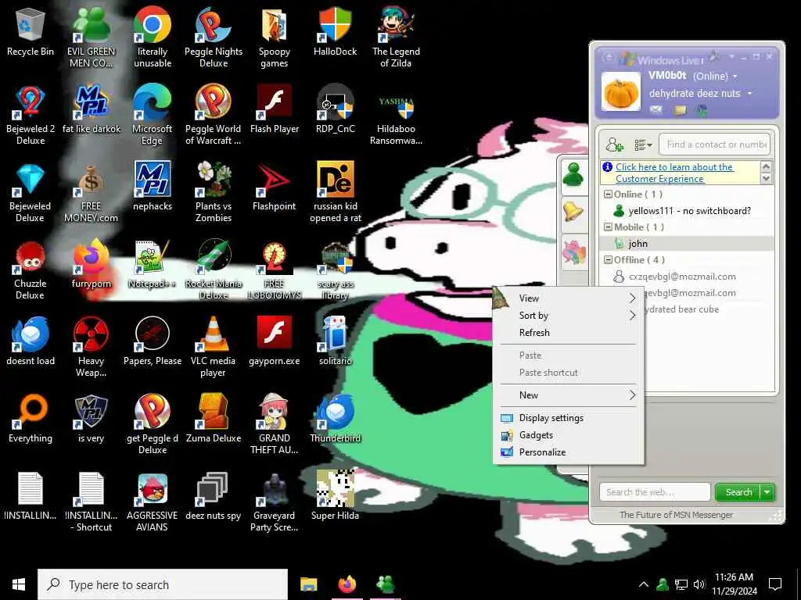Click the Add a contact icon in Messenger
This screenshot has width=801, height=600.
tap(614, 145)
